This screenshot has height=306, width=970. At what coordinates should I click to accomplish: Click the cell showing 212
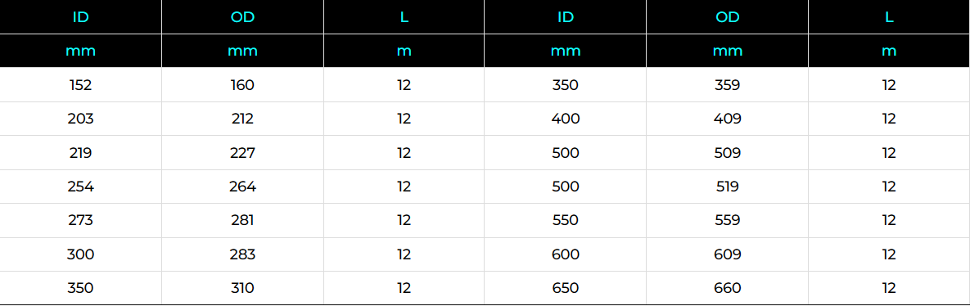(242, 119)
